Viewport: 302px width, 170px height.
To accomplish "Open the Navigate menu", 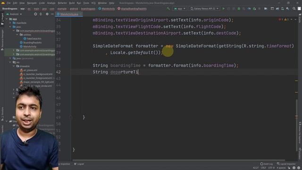I will pyautogui.click(x=32, y=3).
